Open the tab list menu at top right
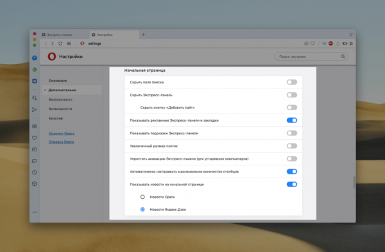The image size is (385, 252). point(351,35)
